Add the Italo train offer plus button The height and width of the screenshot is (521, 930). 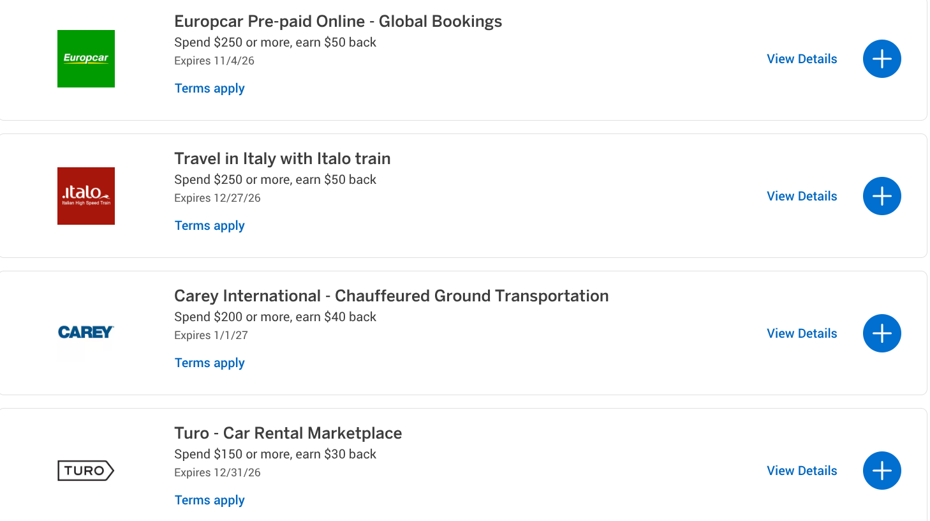[x=882, y=196]
